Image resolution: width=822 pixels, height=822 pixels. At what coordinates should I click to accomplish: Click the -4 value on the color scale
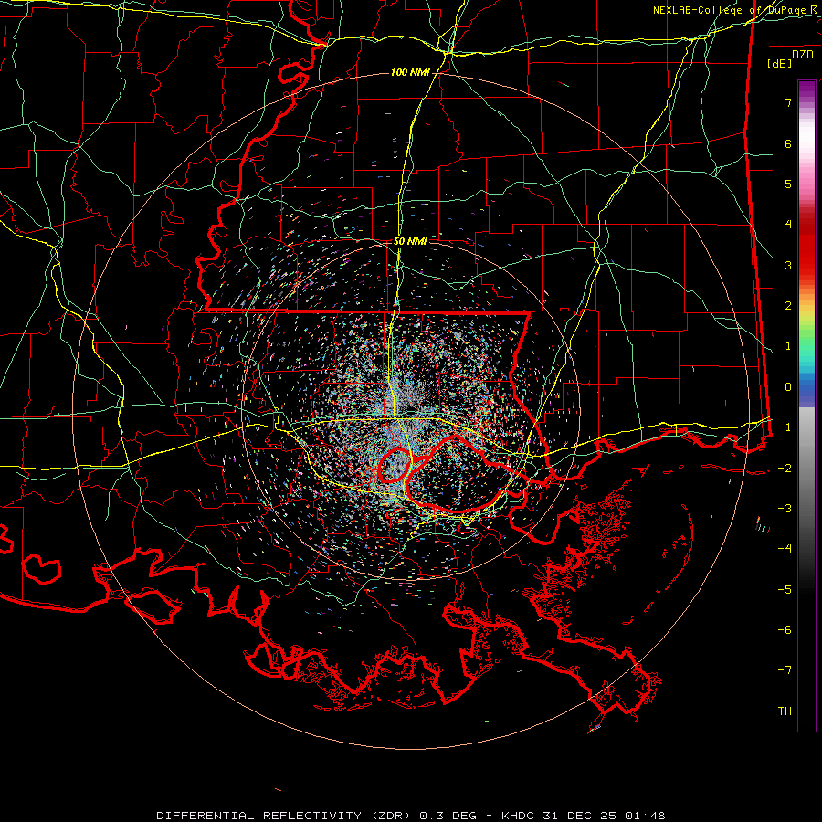pos(785,549)
